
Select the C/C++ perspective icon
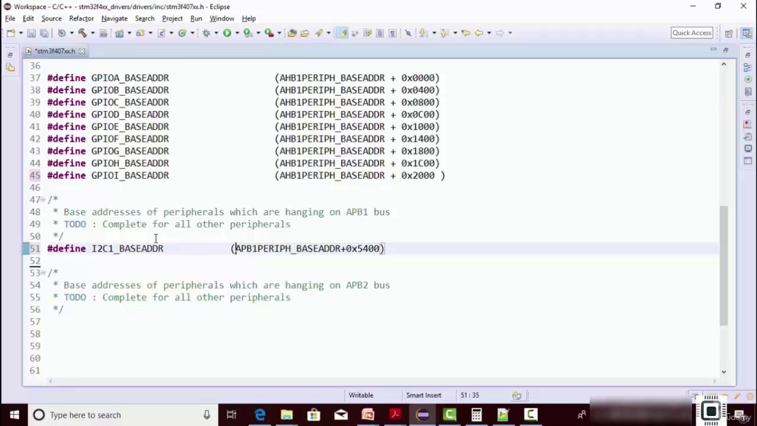pyautogui.click(x=746, y=33)
